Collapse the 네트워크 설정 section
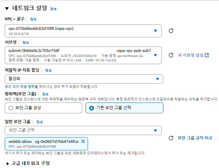 point(7,8)
